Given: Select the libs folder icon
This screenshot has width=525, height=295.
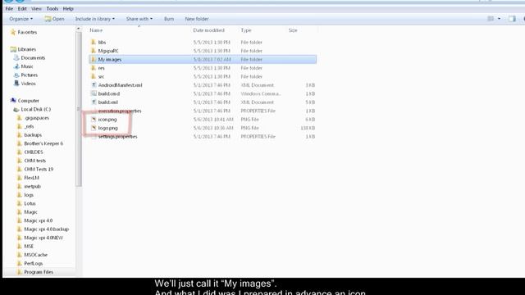Looking at the screenshot, I should 94,42.
